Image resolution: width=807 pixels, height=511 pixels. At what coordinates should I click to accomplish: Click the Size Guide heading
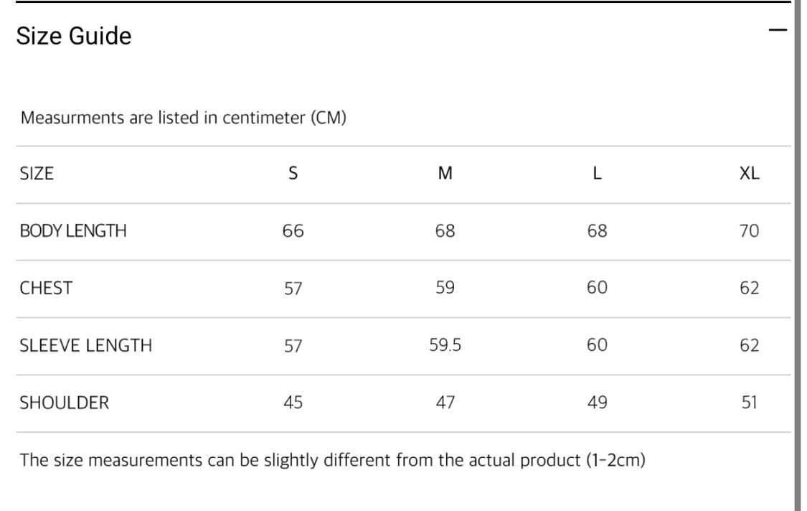(x=74, y=36)
